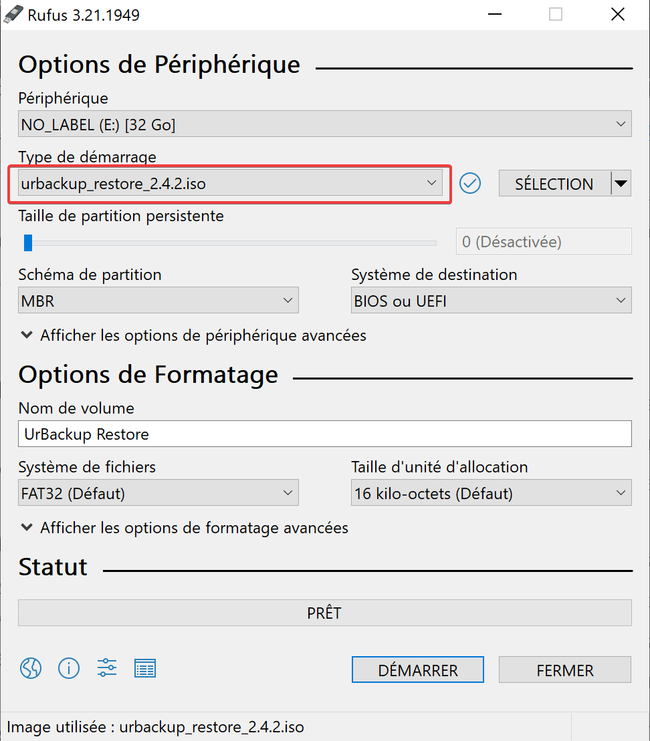Click the SÉLECTION button

pos(554,184)
